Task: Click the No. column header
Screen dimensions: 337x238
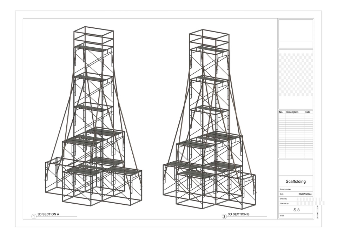Action: click(281, 112)
